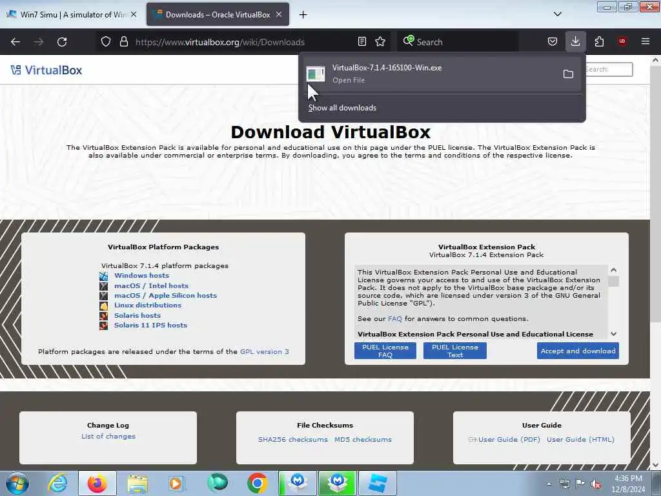Open the List of changes link
661x496 pixels.
(108, 436)
